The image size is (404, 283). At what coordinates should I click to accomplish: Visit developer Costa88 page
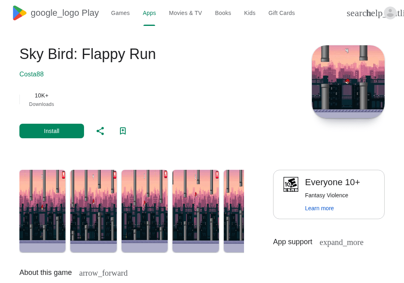point(32,74)
